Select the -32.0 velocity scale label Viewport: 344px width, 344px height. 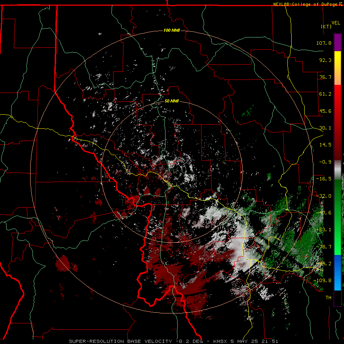pyautogui.click(x=324, y=196)
